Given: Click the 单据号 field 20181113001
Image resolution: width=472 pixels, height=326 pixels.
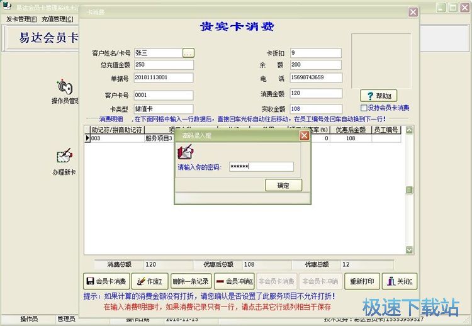Looking at the screenshot, I should point(164,77).
